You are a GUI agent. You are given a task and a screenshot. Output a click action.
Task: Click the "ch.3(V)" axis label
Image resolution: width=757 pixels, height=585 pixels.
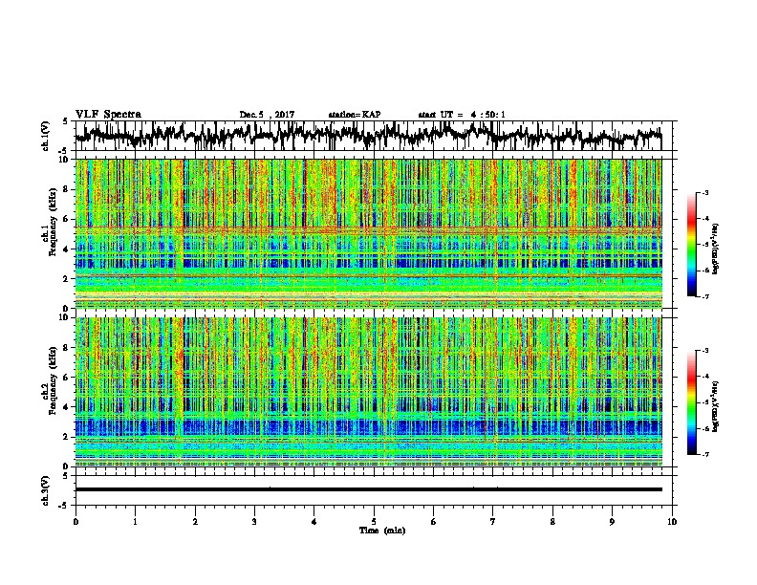[x=46, y=490]
